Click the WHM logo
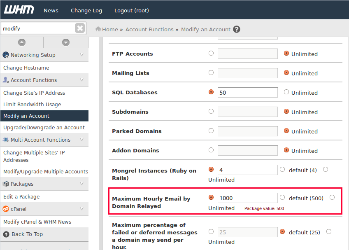This screenshot has height=250, width=349. [x=19, y=10]
